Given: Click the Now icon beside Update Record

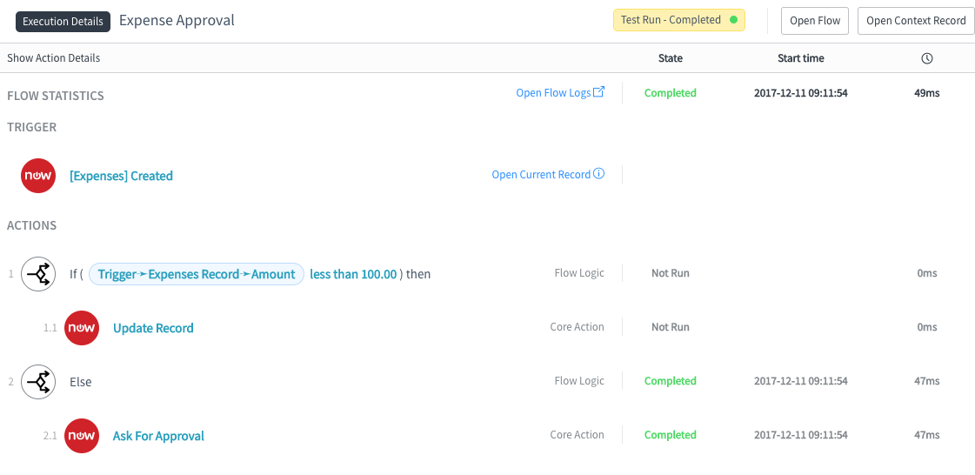Looking at the screenshot, I should [x=82, y=328].
